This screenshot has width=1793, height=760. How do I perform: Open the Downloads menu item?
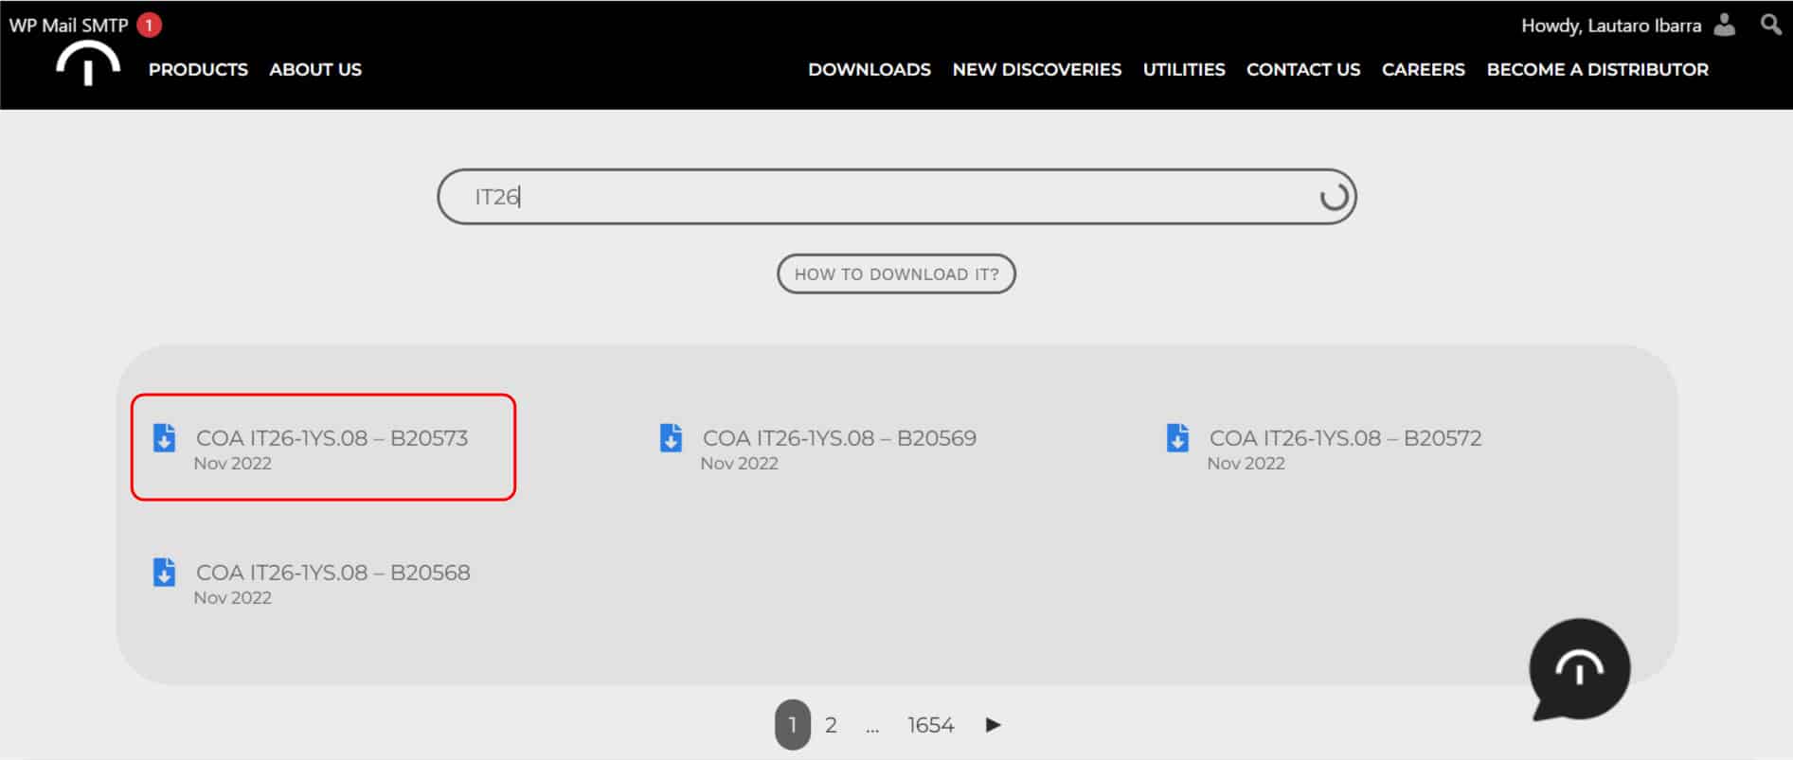click(869, 69)
